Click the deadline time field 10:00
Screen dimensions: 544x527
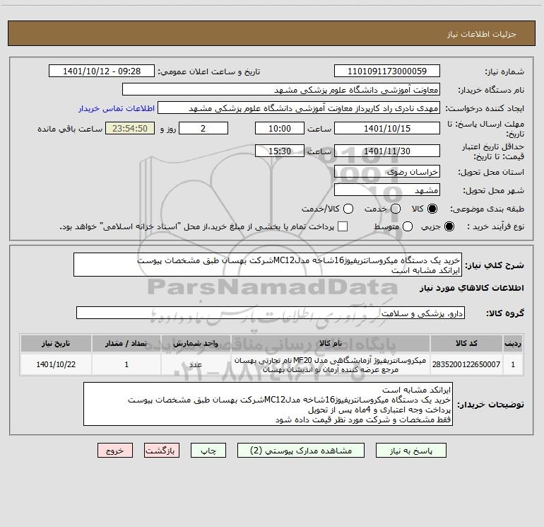click(280, 128)
